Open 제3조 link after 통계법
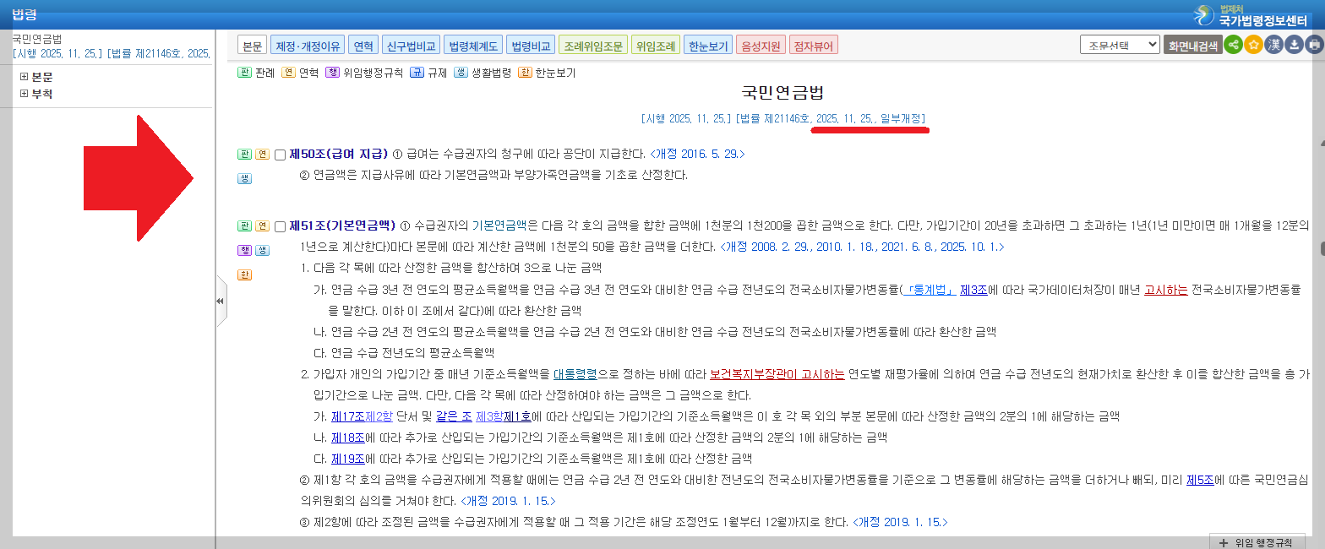Image resolution: width=1325 pixels, height=549 pixels. 973,290
